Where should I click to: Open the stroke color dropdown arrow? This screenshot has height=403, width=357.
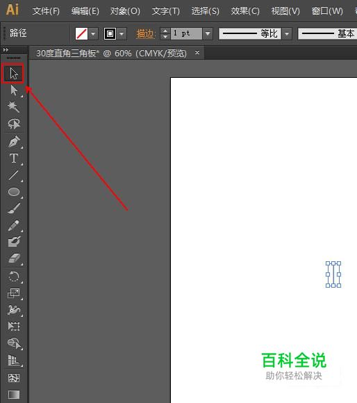pyautogui.click(x=122, y=33)
